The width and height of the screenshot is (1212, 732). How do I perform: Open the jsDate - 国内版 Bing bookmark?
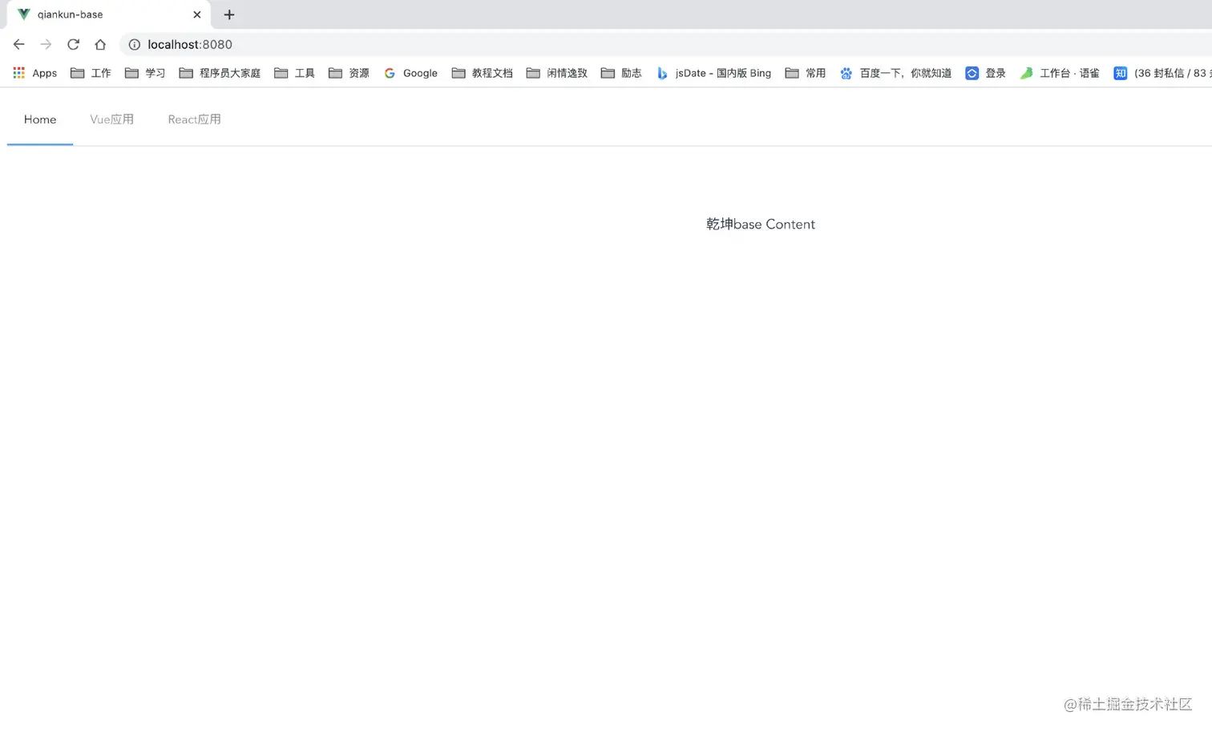713,73
